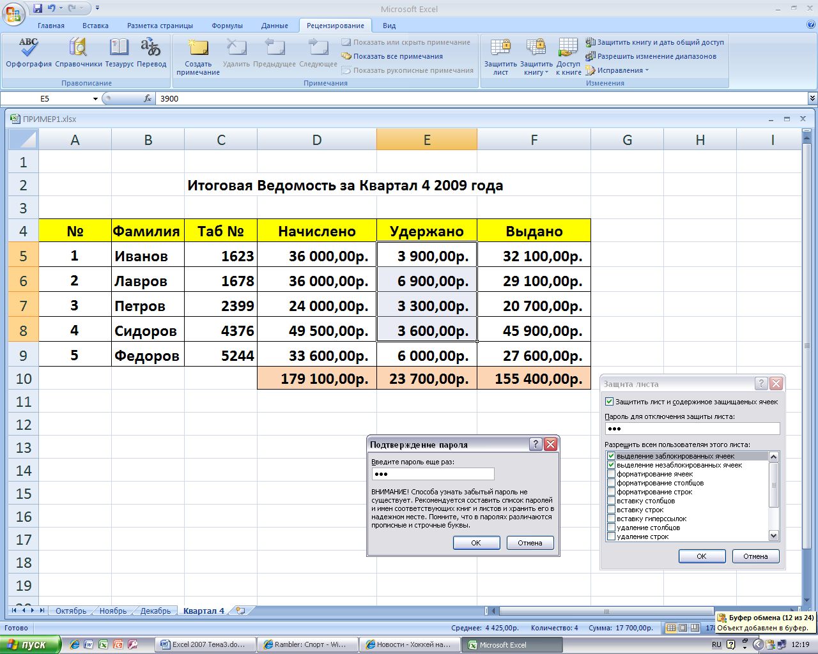Open Excel 2007 Тема3.doc taskbar item
The image size is (818, 654).
[205, 644]
